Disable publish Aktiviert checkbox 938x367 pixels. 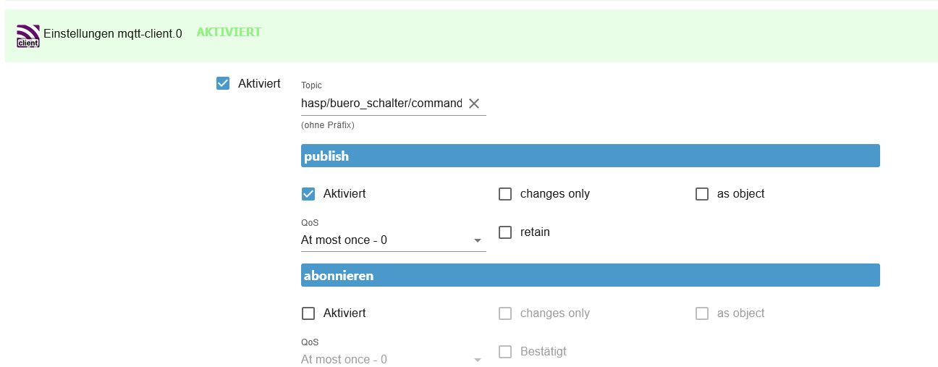308,194
